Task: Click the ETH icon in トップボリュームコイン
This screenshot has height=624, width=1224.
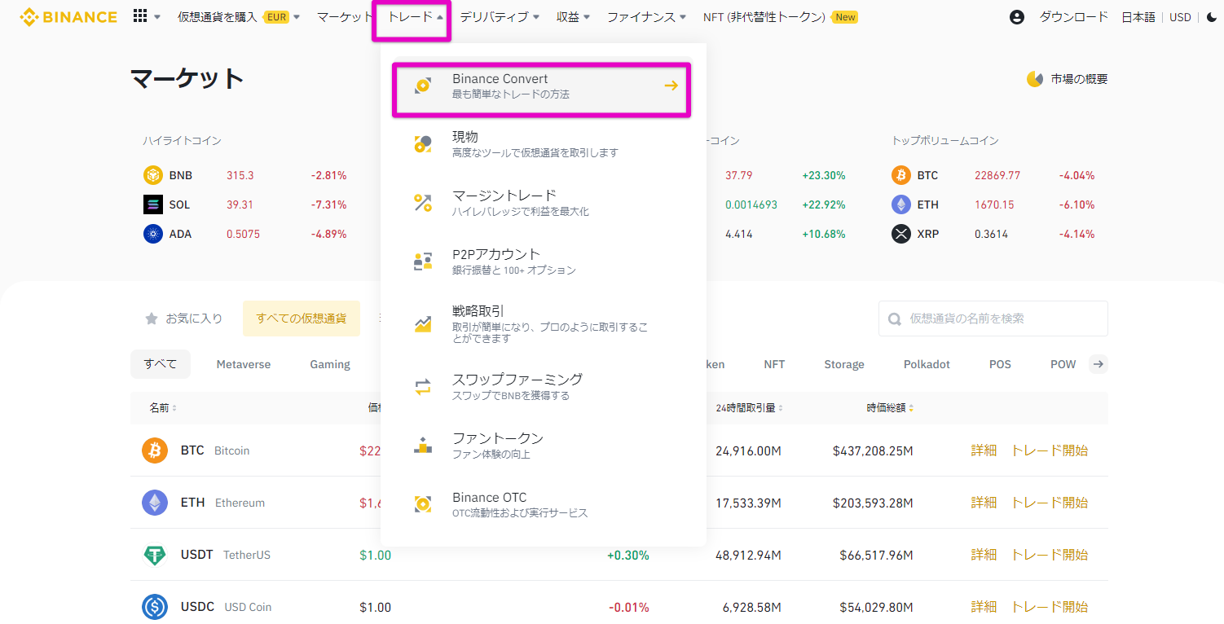Action: point(901,204)
